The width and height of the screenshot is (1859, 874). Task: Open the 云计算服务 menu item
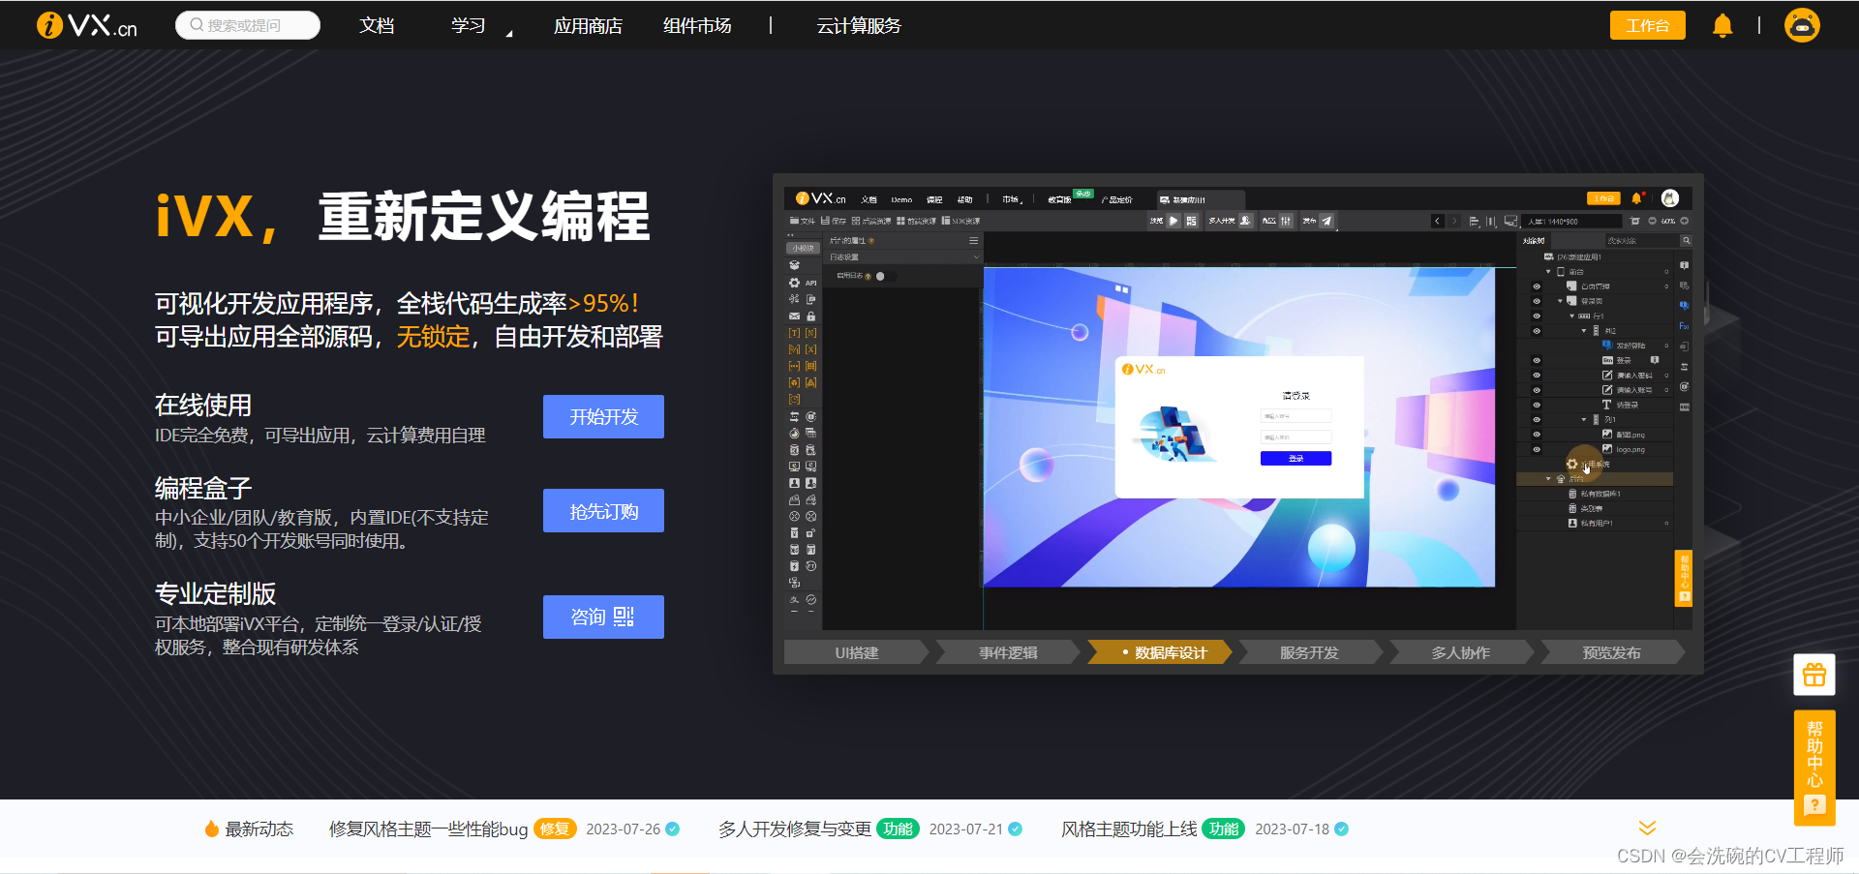(x=859, y=25)
